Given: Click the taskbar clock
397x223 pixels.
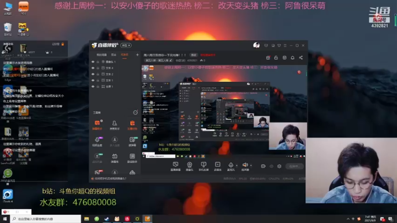Looking at the screenshot, I should click(370, 219).
